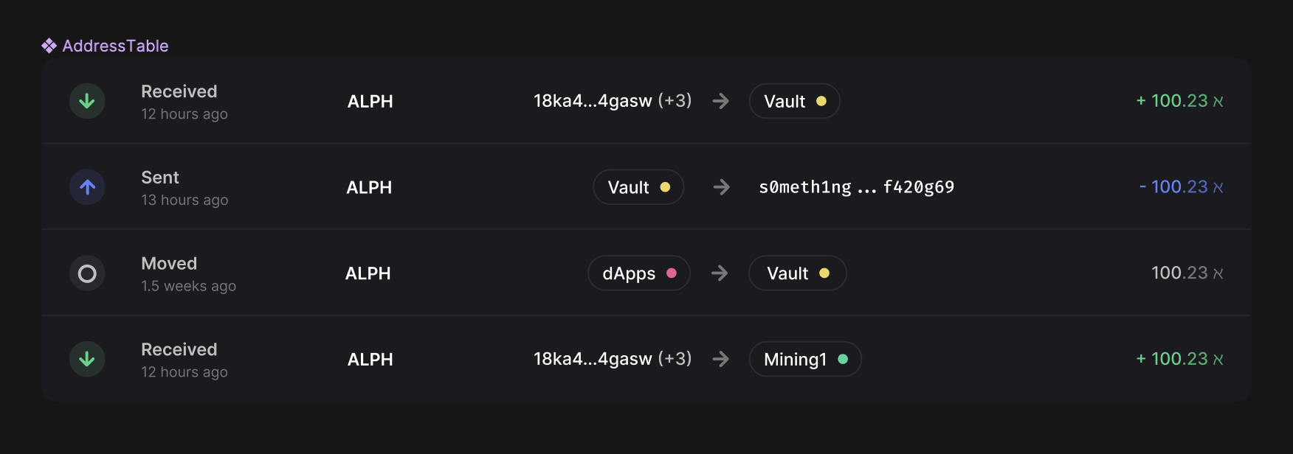This screenshot has height=454, width=1293.
Task: Click the Received arrow icon on the bottom row
Action: pos(87,359)
